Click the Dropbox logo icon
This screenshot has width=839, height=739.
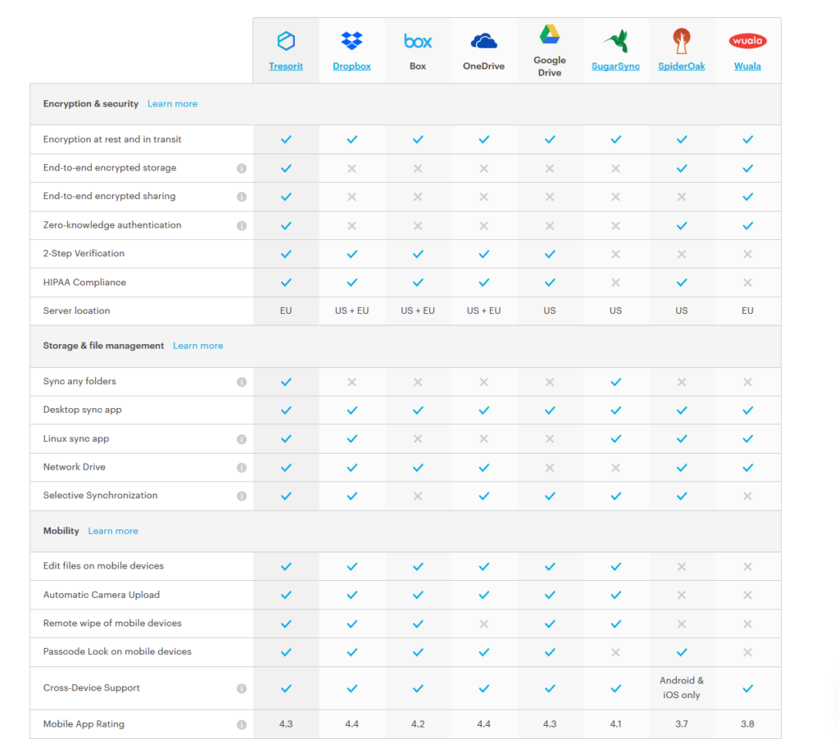351,40
